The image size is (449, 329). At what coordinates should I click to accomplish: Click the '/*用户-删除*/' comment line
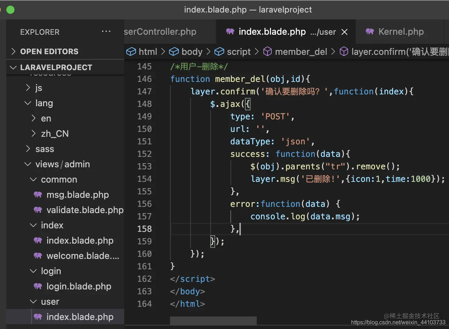click(x=199, y=66)
